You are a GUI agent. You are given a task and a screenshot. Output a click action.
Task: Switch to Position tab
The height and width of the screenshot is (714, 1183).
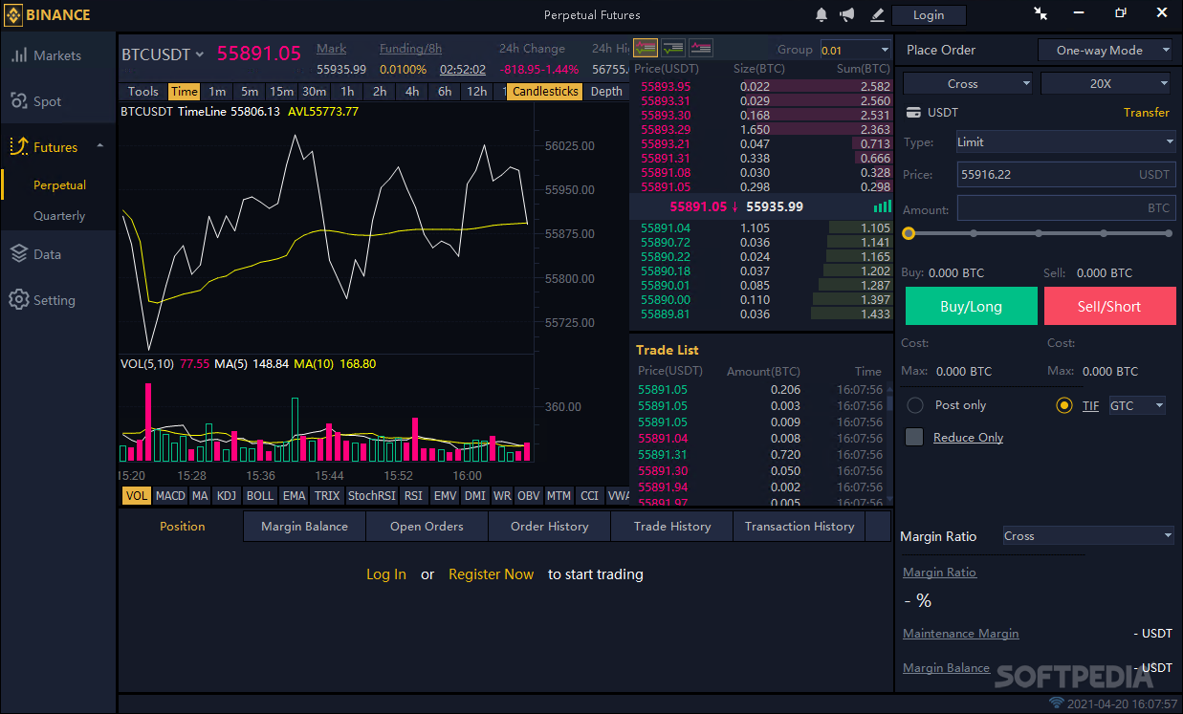point(183,527)
